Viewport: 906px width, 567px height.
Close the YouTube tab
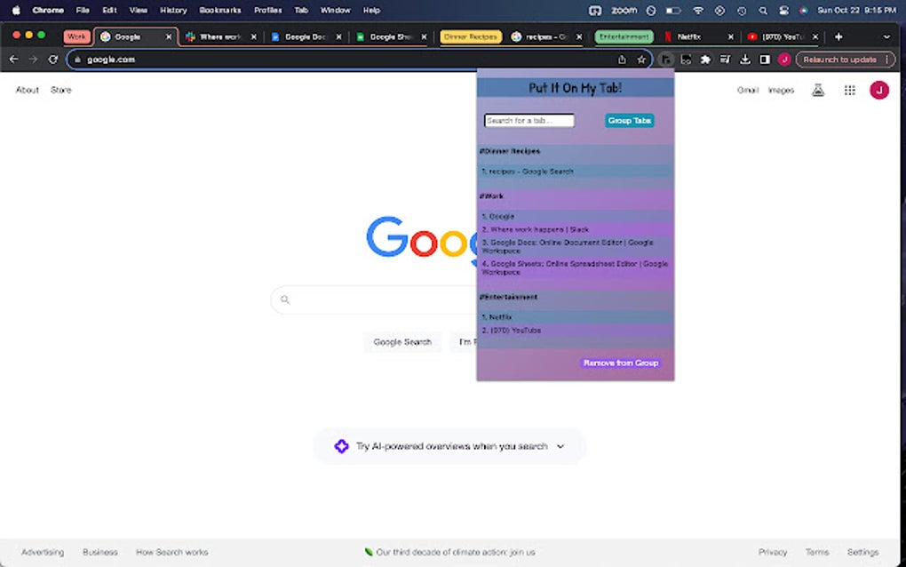coord(815,36)
